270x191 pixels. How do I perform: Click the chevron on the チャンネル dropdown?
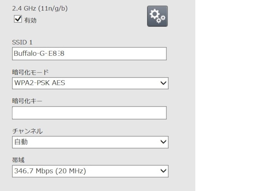click(x=163, y=142)
